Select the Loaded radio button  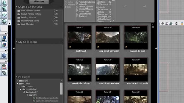66,2
